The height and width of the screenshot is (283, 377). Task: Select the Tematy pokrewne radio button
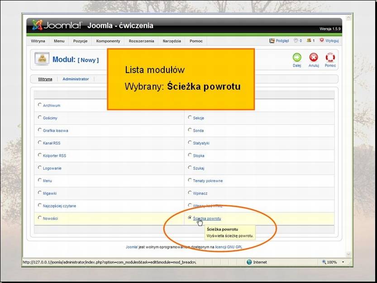[x=190, y=180]
